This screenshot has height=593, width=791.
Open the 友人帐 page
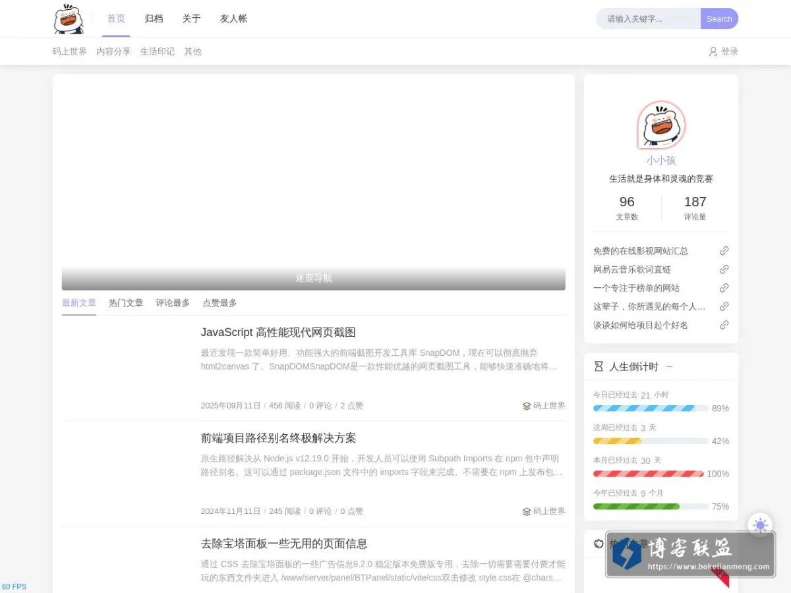[233, 18]
